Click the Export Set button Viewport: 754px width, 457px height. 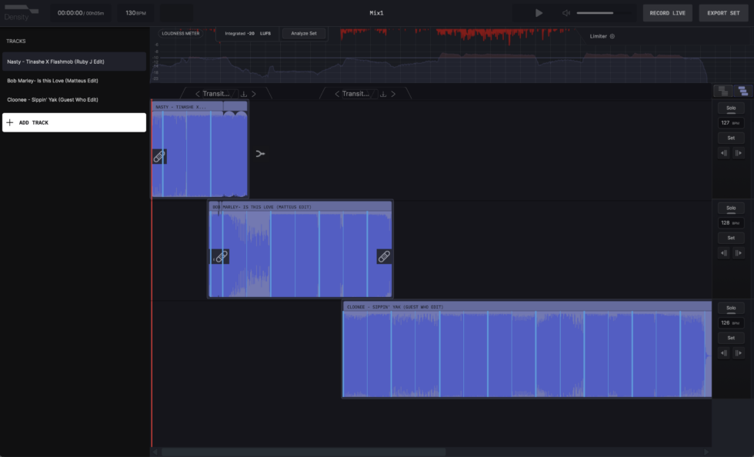click(723, 13)
